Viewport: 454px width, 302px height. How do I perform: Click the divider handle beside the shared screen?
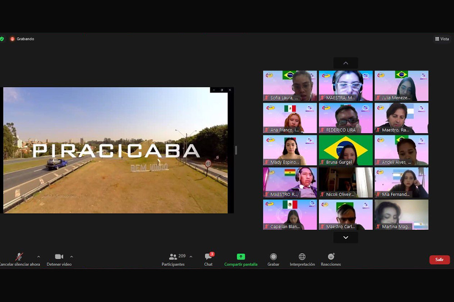point(236,150)
